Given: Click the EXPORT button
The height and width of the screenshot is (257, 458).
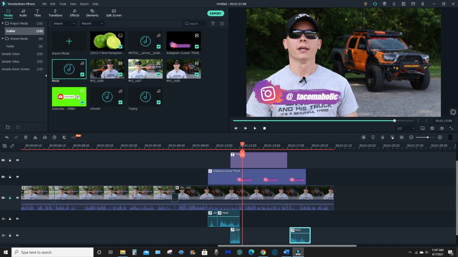Looking at the screenshot, I should 215,14.
